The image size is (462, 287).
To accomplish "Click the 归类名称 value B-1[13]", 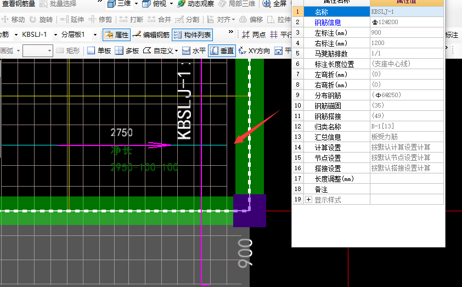I will click(x=407, y=126).
